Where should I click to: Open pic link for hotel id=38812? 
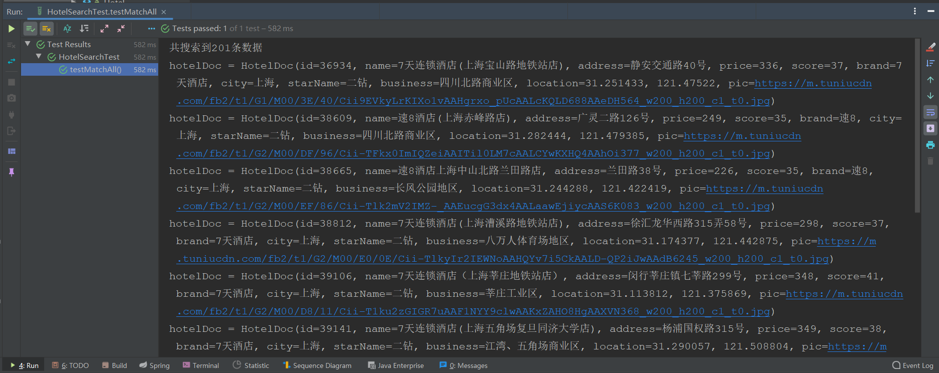502,259
